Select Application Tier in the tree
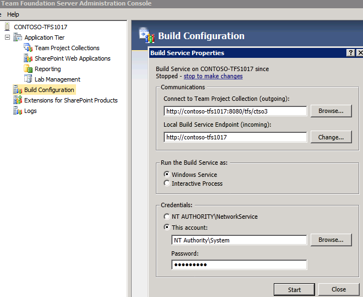This screenshot has width=363, height=297. (45, 37)
